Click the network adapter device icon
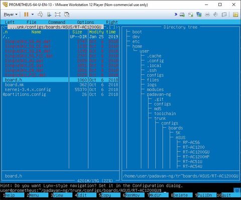This screenshot has height=200, width=241. pyautogui.click(x=199, y=15)
